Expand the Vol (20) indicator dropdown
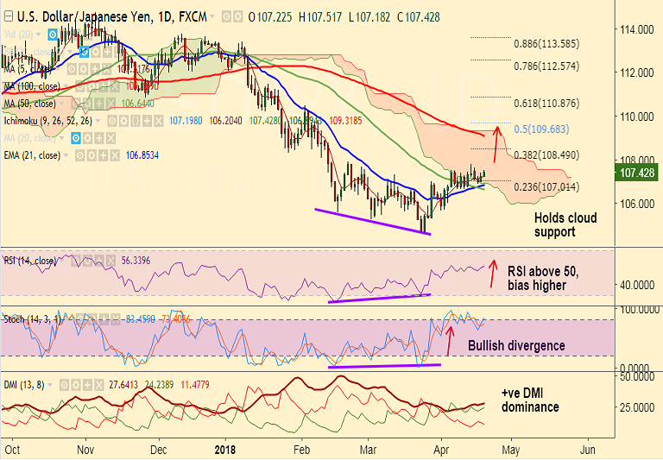The height and width of the screenshot is (460, 663). 39,35
